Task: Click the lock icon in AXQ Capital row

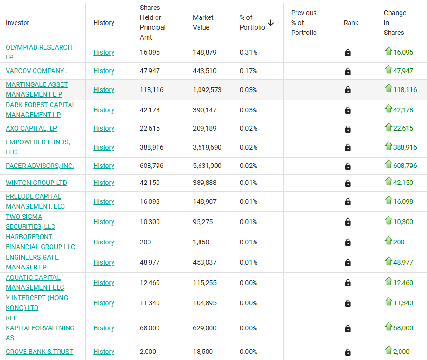Action: point(348,129)
